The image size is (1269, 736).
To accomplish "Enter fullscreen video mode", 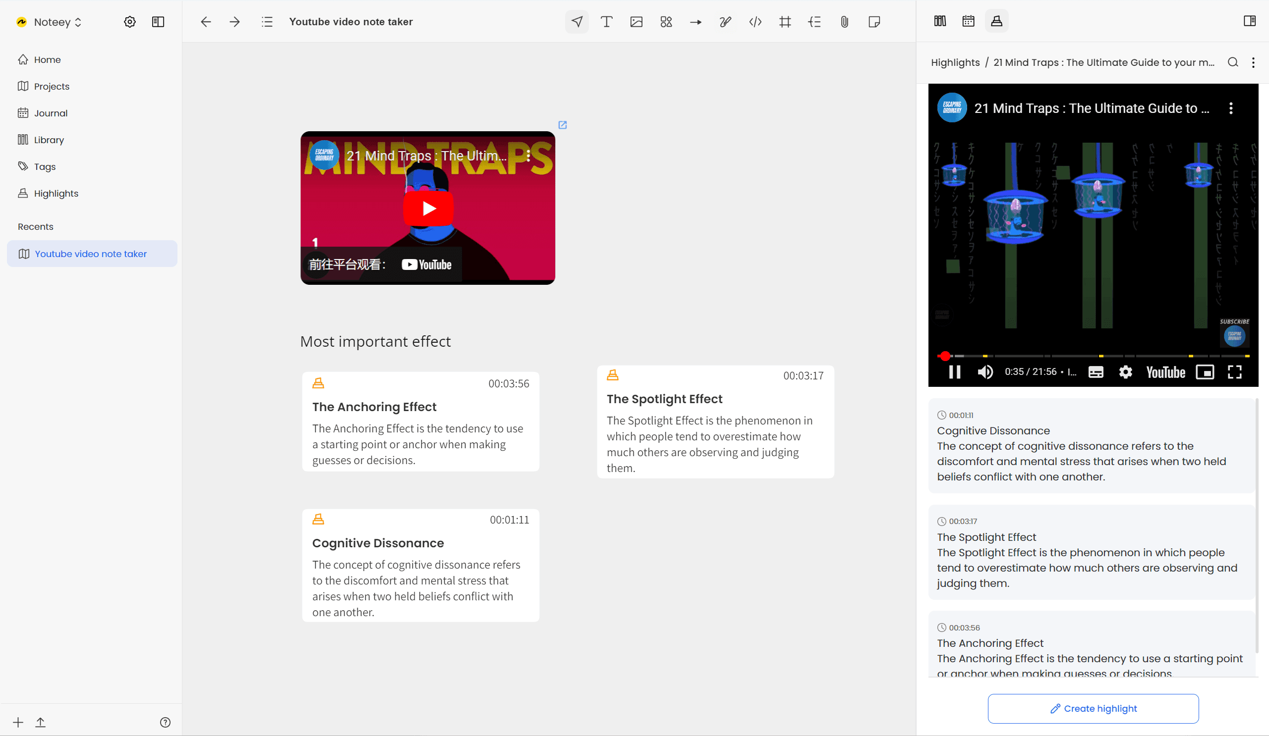I will click(x=1235, y=372).
